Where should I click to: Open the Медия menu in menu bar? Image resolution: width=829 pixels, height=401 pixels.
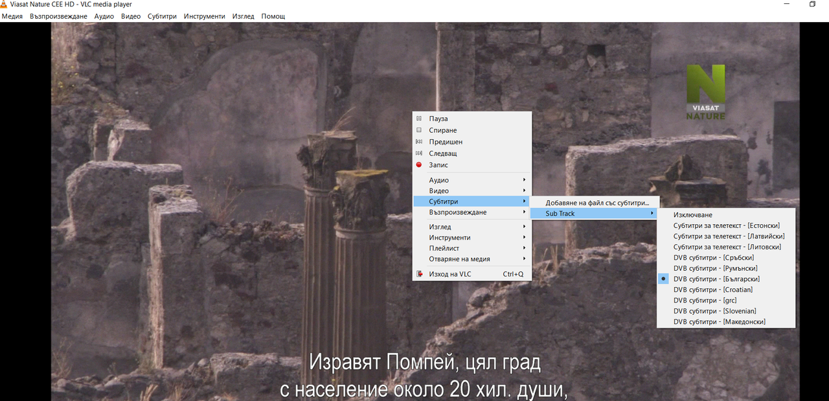[12, 16]
